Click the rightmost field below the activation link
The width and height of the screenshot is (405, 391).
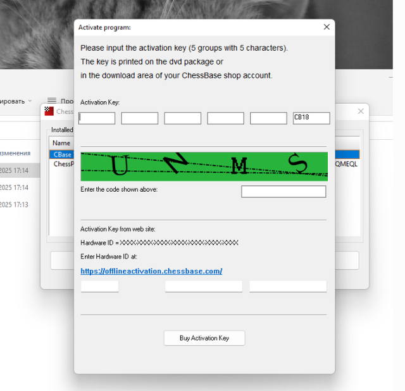(288, 287)
